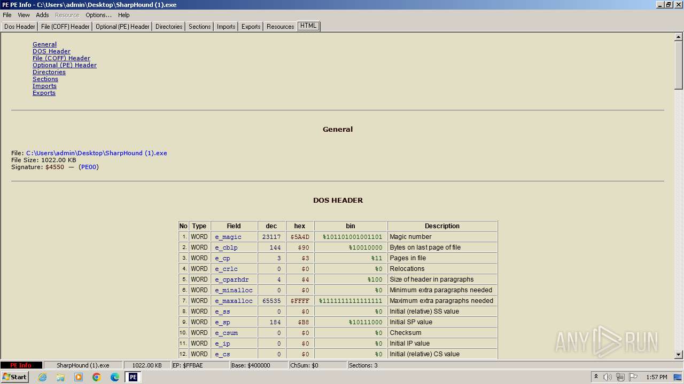Click the vertical scrollbar thumb

pyautogui.click(x=679, y=66)
